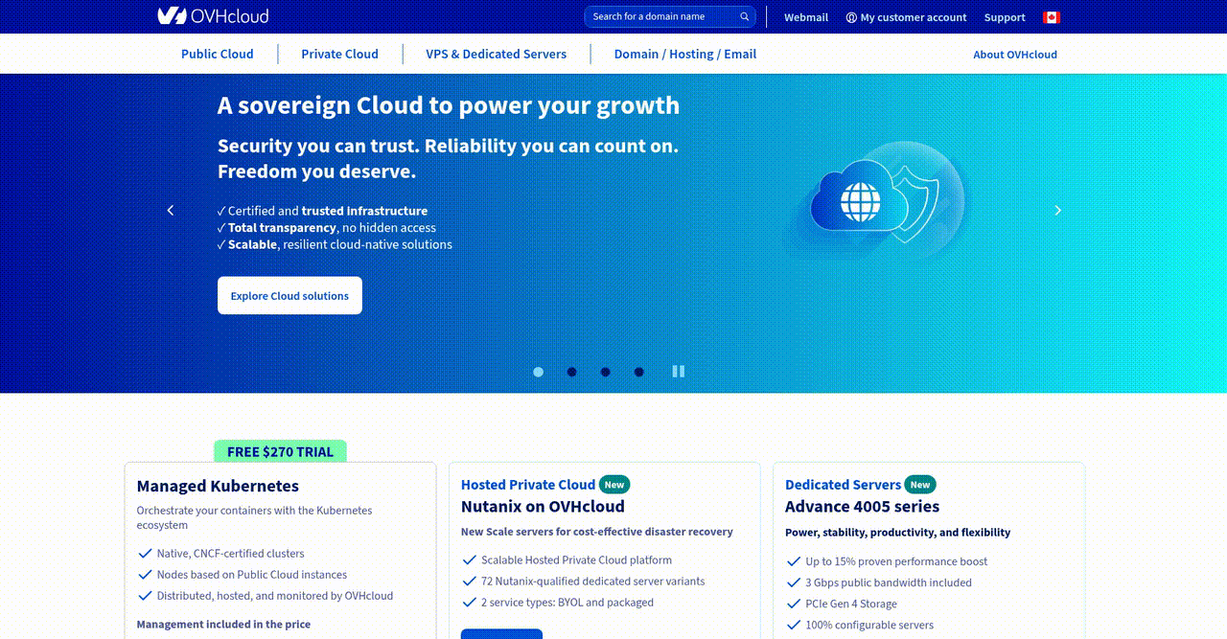Click 'Power, stability, productivity, and flexibility' text
1227x639 pixels.
897,533
